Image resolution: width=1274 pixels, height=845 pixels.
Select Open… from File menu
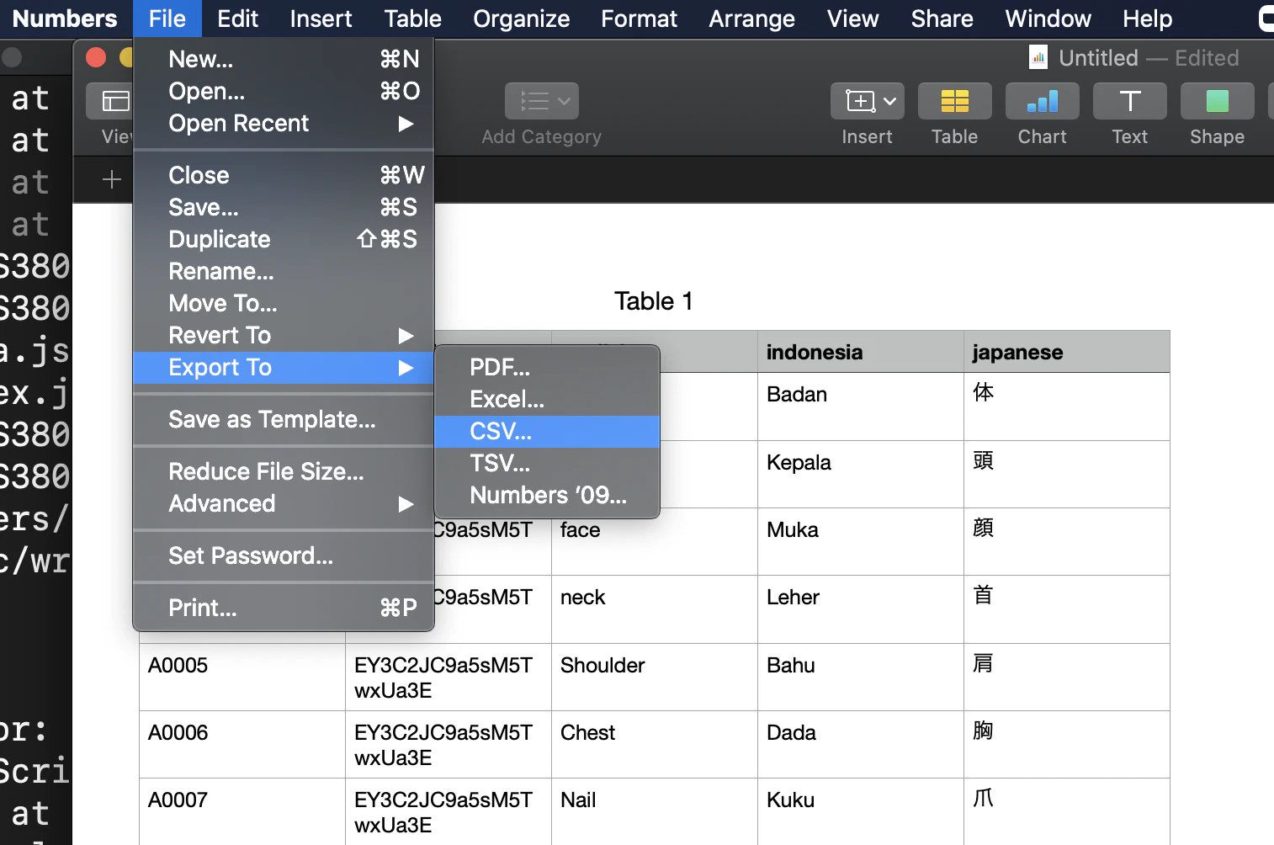coord(284,91)
